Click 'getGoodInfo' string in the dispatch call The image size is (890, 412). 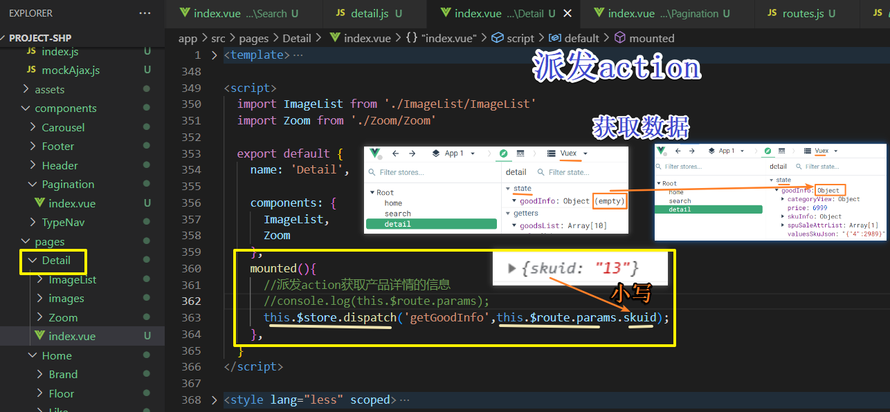click(x=448, y=317)
